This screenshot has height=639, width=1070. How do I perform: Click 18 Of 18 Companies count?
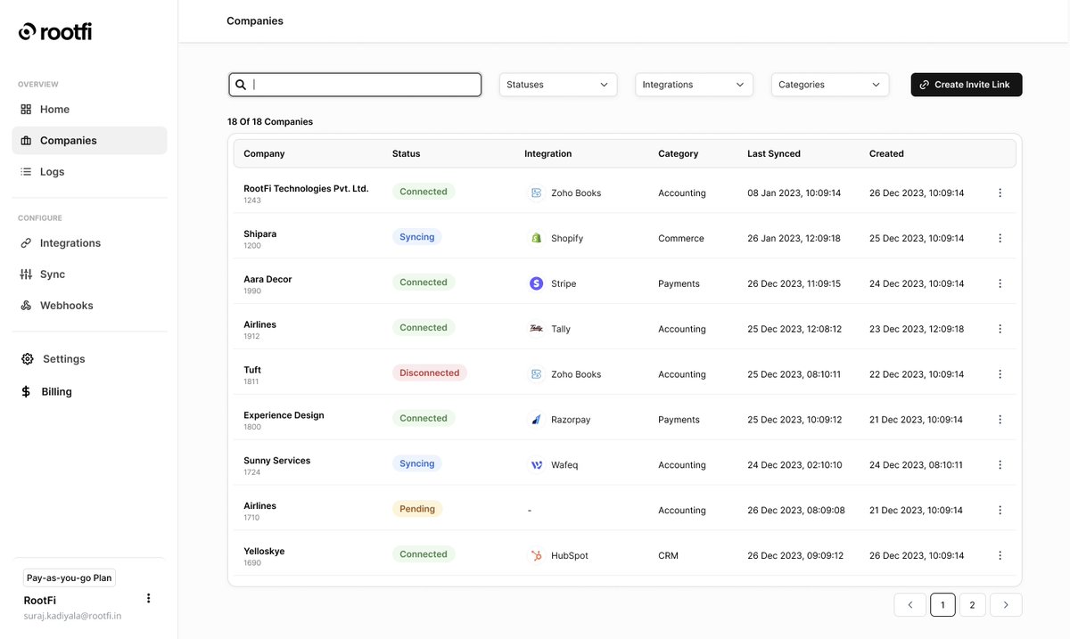[x=270, y=121]
